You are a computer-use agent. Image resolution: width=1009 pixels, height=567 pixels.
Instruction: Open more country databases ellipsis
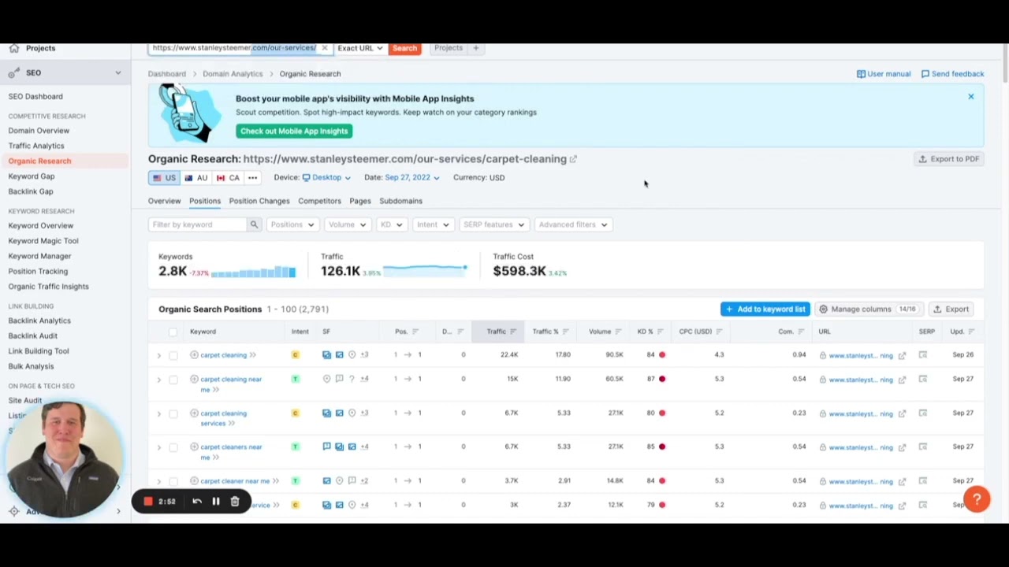pos(253,178)
